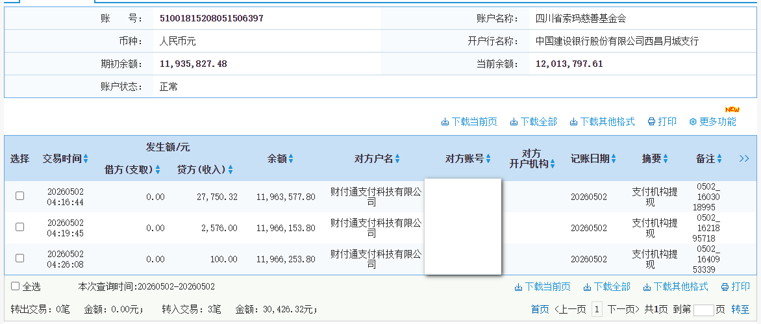761x324 pixels.
Task: Select current balance 12,013,797.61
Action: 569,64
